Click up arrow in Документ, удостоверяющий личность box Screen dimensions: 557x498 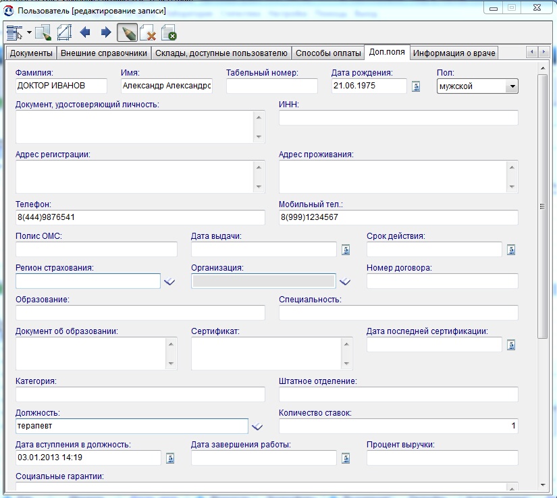point(259,117)
